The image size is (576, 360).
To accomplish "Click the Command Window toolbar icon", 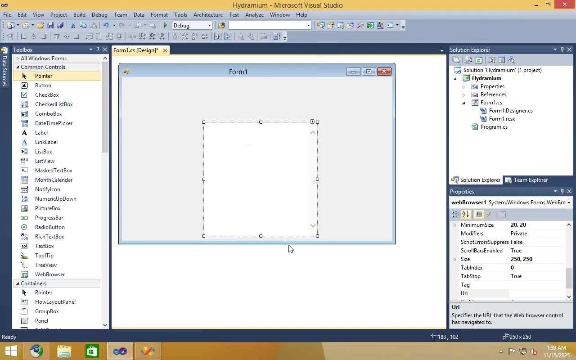I will pyautogui.click(x=390, y=25).
